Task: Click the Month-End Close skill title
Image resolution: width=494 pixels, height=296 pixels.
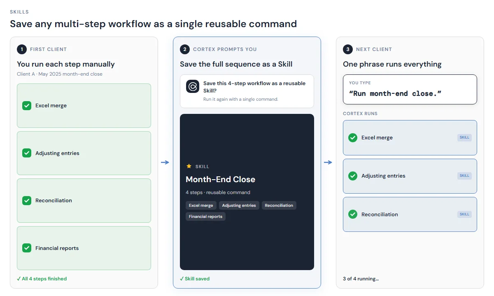Action: [x=220, y=179]
